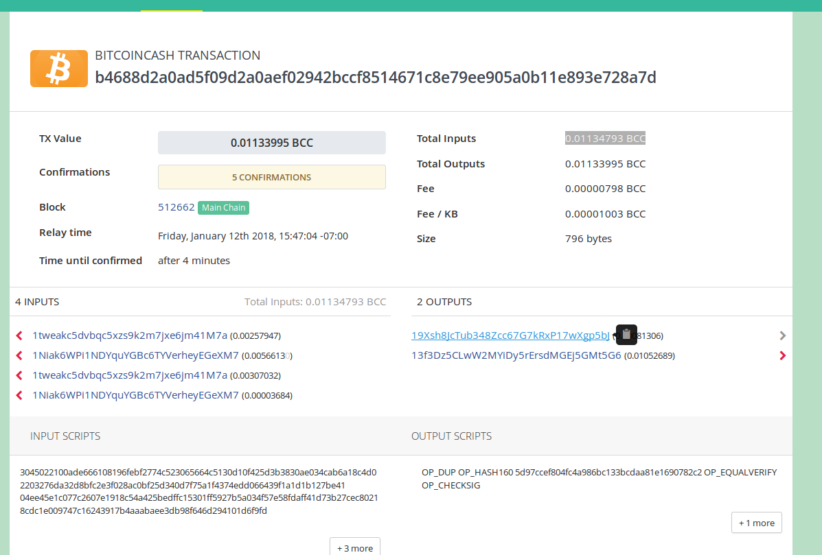Show more output scripts with '+ 1 more'
Screen dimensions: 822x555
756,523
